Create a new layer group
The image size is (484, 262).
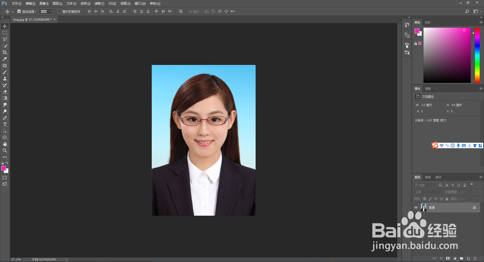click(461, 258)
